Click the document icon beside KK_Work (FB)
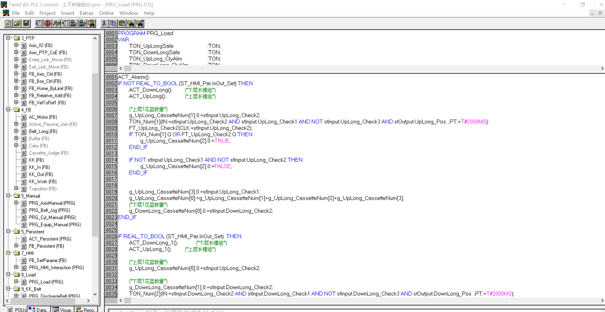 pyautogui.click(x=24, y=181)
